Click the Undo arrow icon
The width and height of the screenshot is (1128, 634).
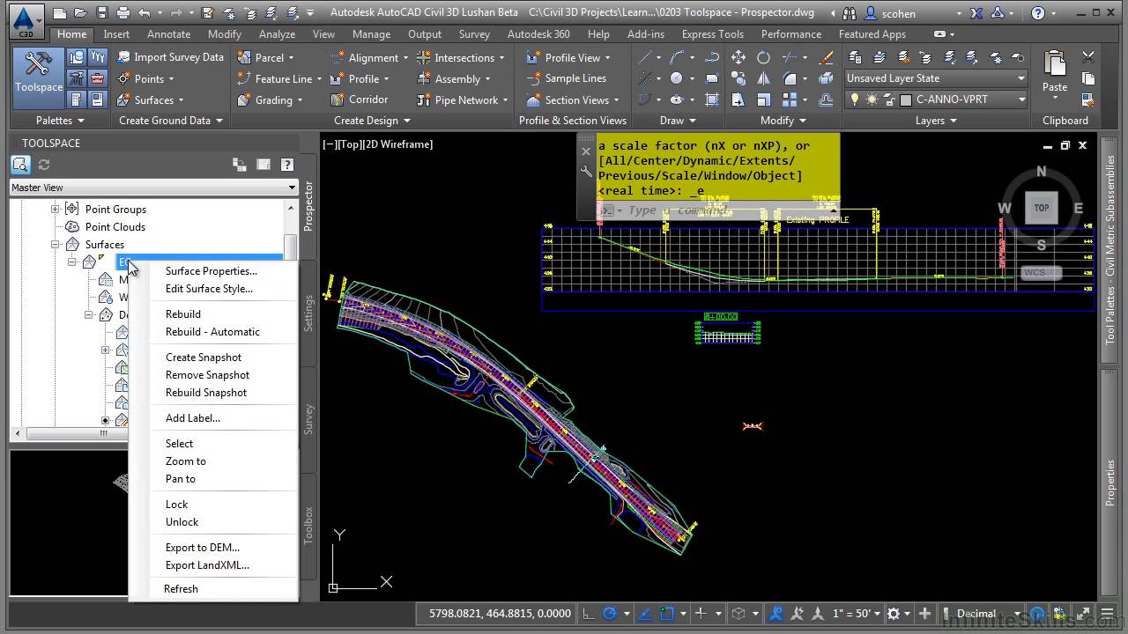(x=144, y=12)
